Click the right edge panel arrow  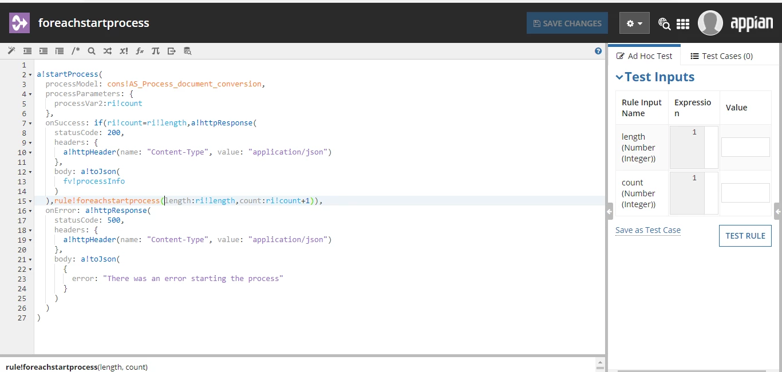(777, 212)
